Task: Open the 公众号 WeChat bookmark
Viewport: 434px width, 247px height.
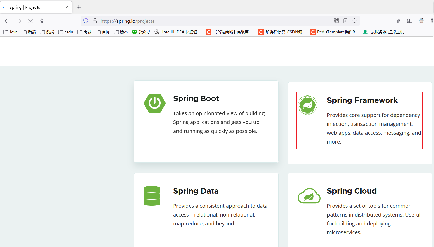Action: click(x=141, y=32)
